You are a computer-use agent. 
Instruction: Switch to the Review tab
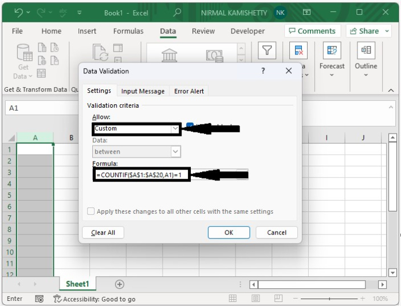click(203, 31)
